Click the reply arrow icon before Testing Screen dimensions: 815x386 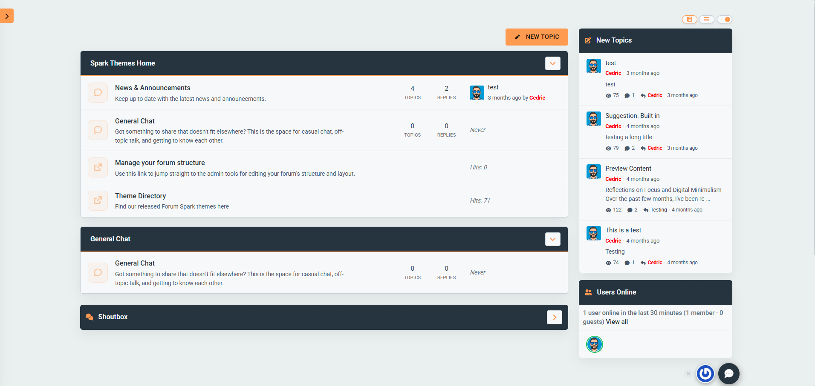[x=646, y=210]
